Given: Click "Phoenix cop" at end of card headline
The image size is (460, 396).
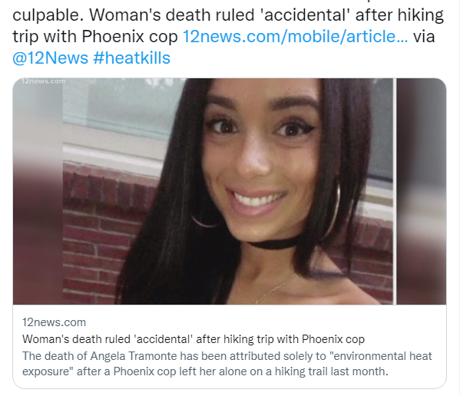Looking at the screenshot, I should [333, 339].
